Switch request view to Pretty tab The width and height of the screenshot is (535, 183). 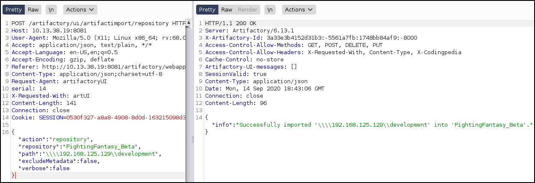click(x=13, y=9)
